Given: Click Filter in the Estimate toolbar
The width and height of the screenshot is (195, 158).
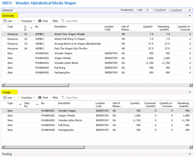Looking at the screenshot, I should [55, 21].
